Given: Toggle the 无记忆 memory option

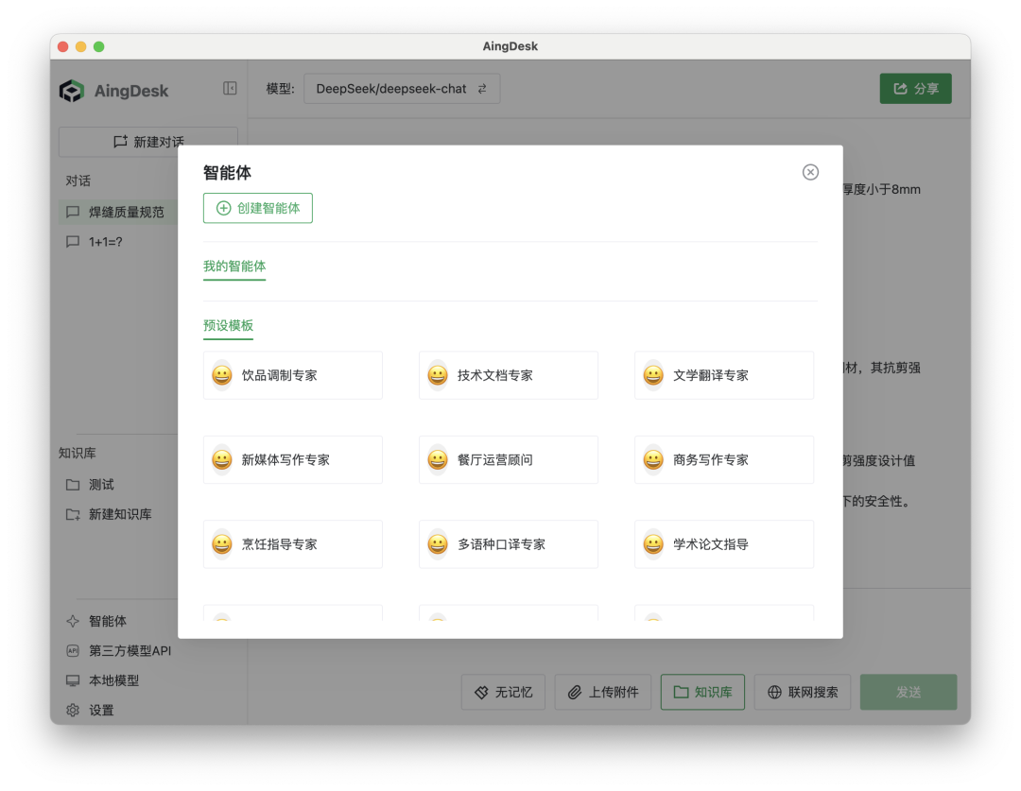Looking at the screenshot, I should tap(503, 692).
